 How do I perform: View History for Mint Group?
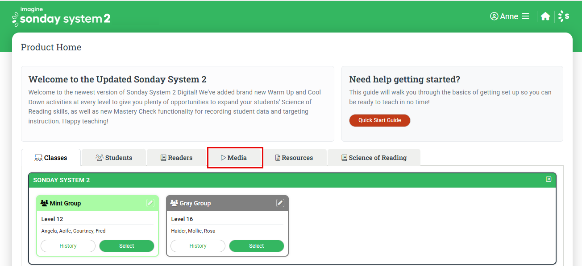point(68,246)
